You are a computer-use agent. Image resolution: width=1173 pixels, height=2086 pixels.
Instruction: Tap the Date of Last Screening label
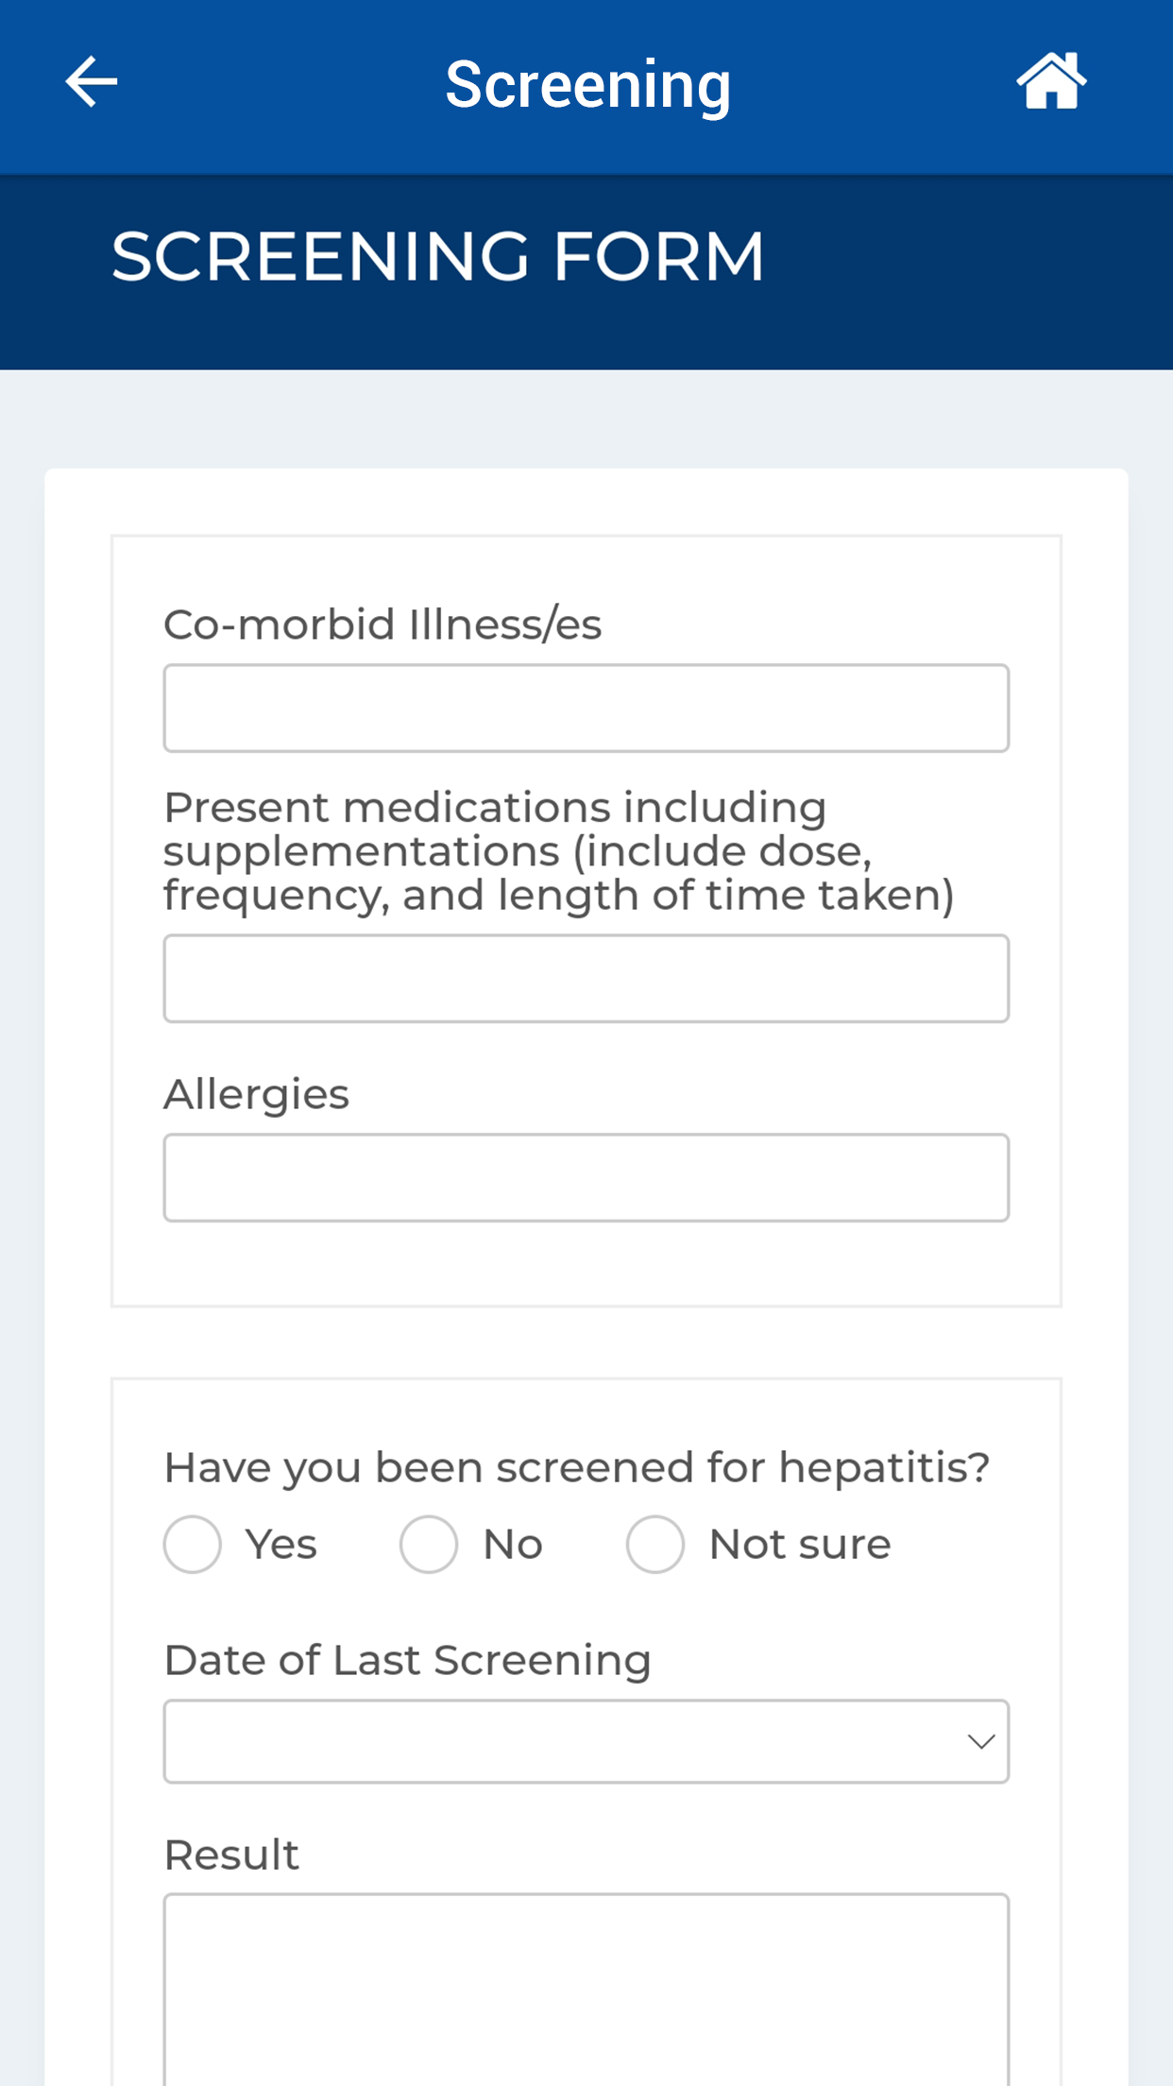coord(408,1660)
